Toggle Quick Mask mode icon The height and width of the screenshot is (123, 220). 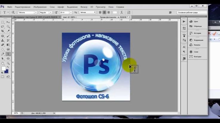(x=2, y=77)
